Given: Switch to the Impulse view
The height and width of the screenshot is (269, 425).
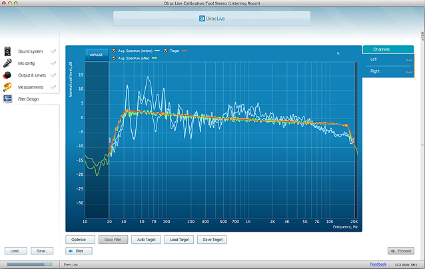Looking at the screenshot, I should 97,55.
